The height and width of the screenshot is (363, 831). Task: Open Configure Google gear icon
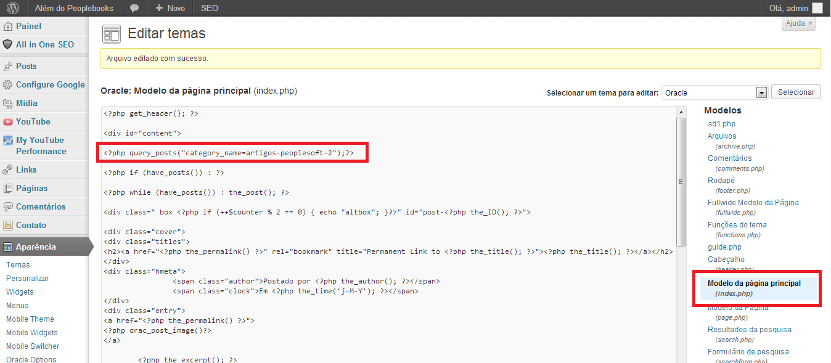pos(7,85)
